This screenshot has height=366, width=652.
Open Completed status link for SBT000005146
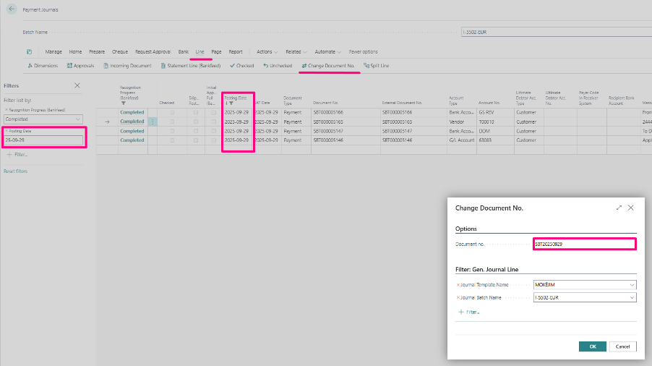[132, 140]
